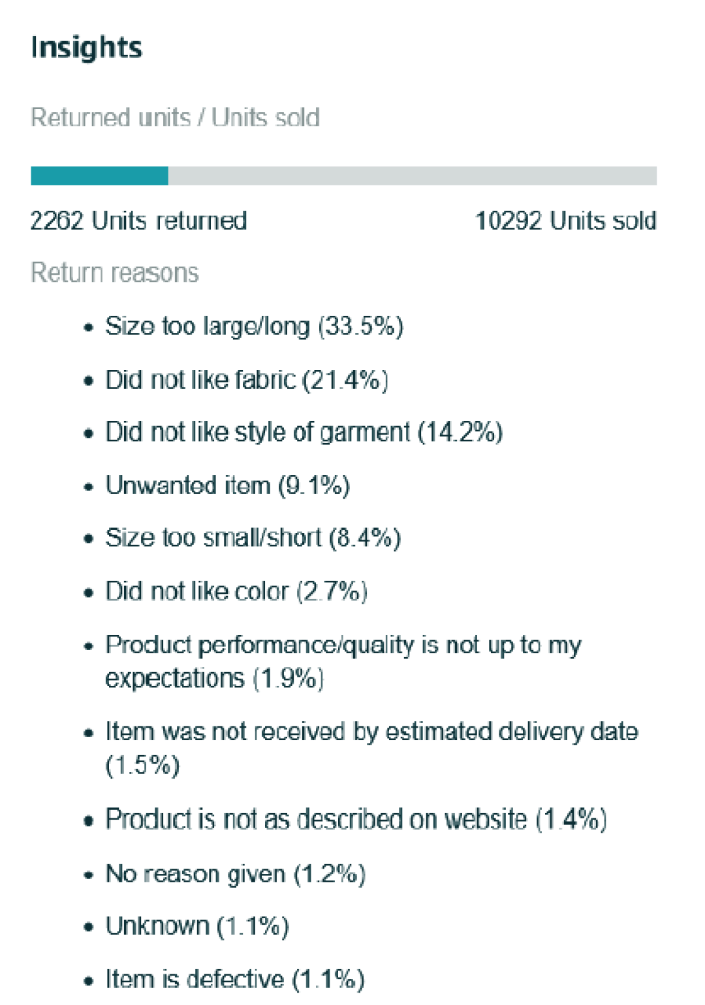
Task: Click 'Size too small/short (8.4%)' entry
Action: (253, 538)
